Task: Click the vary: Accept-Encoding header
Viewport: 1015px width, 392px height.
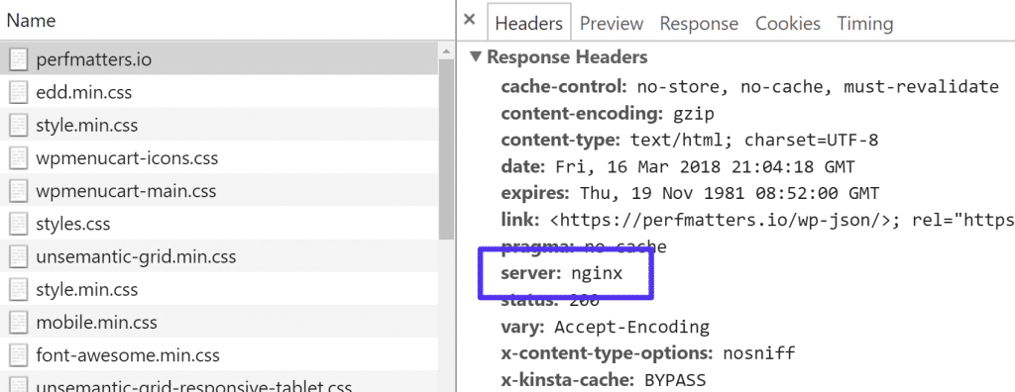Action: [606, 327]
